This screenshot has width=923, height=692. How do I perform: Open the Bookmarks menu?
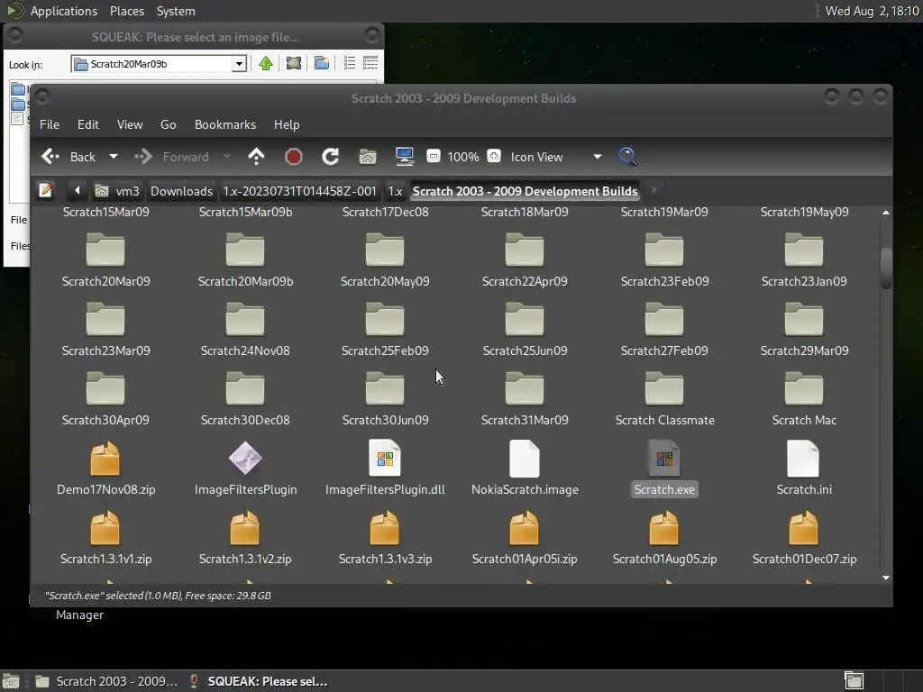[x=224, y=124]
